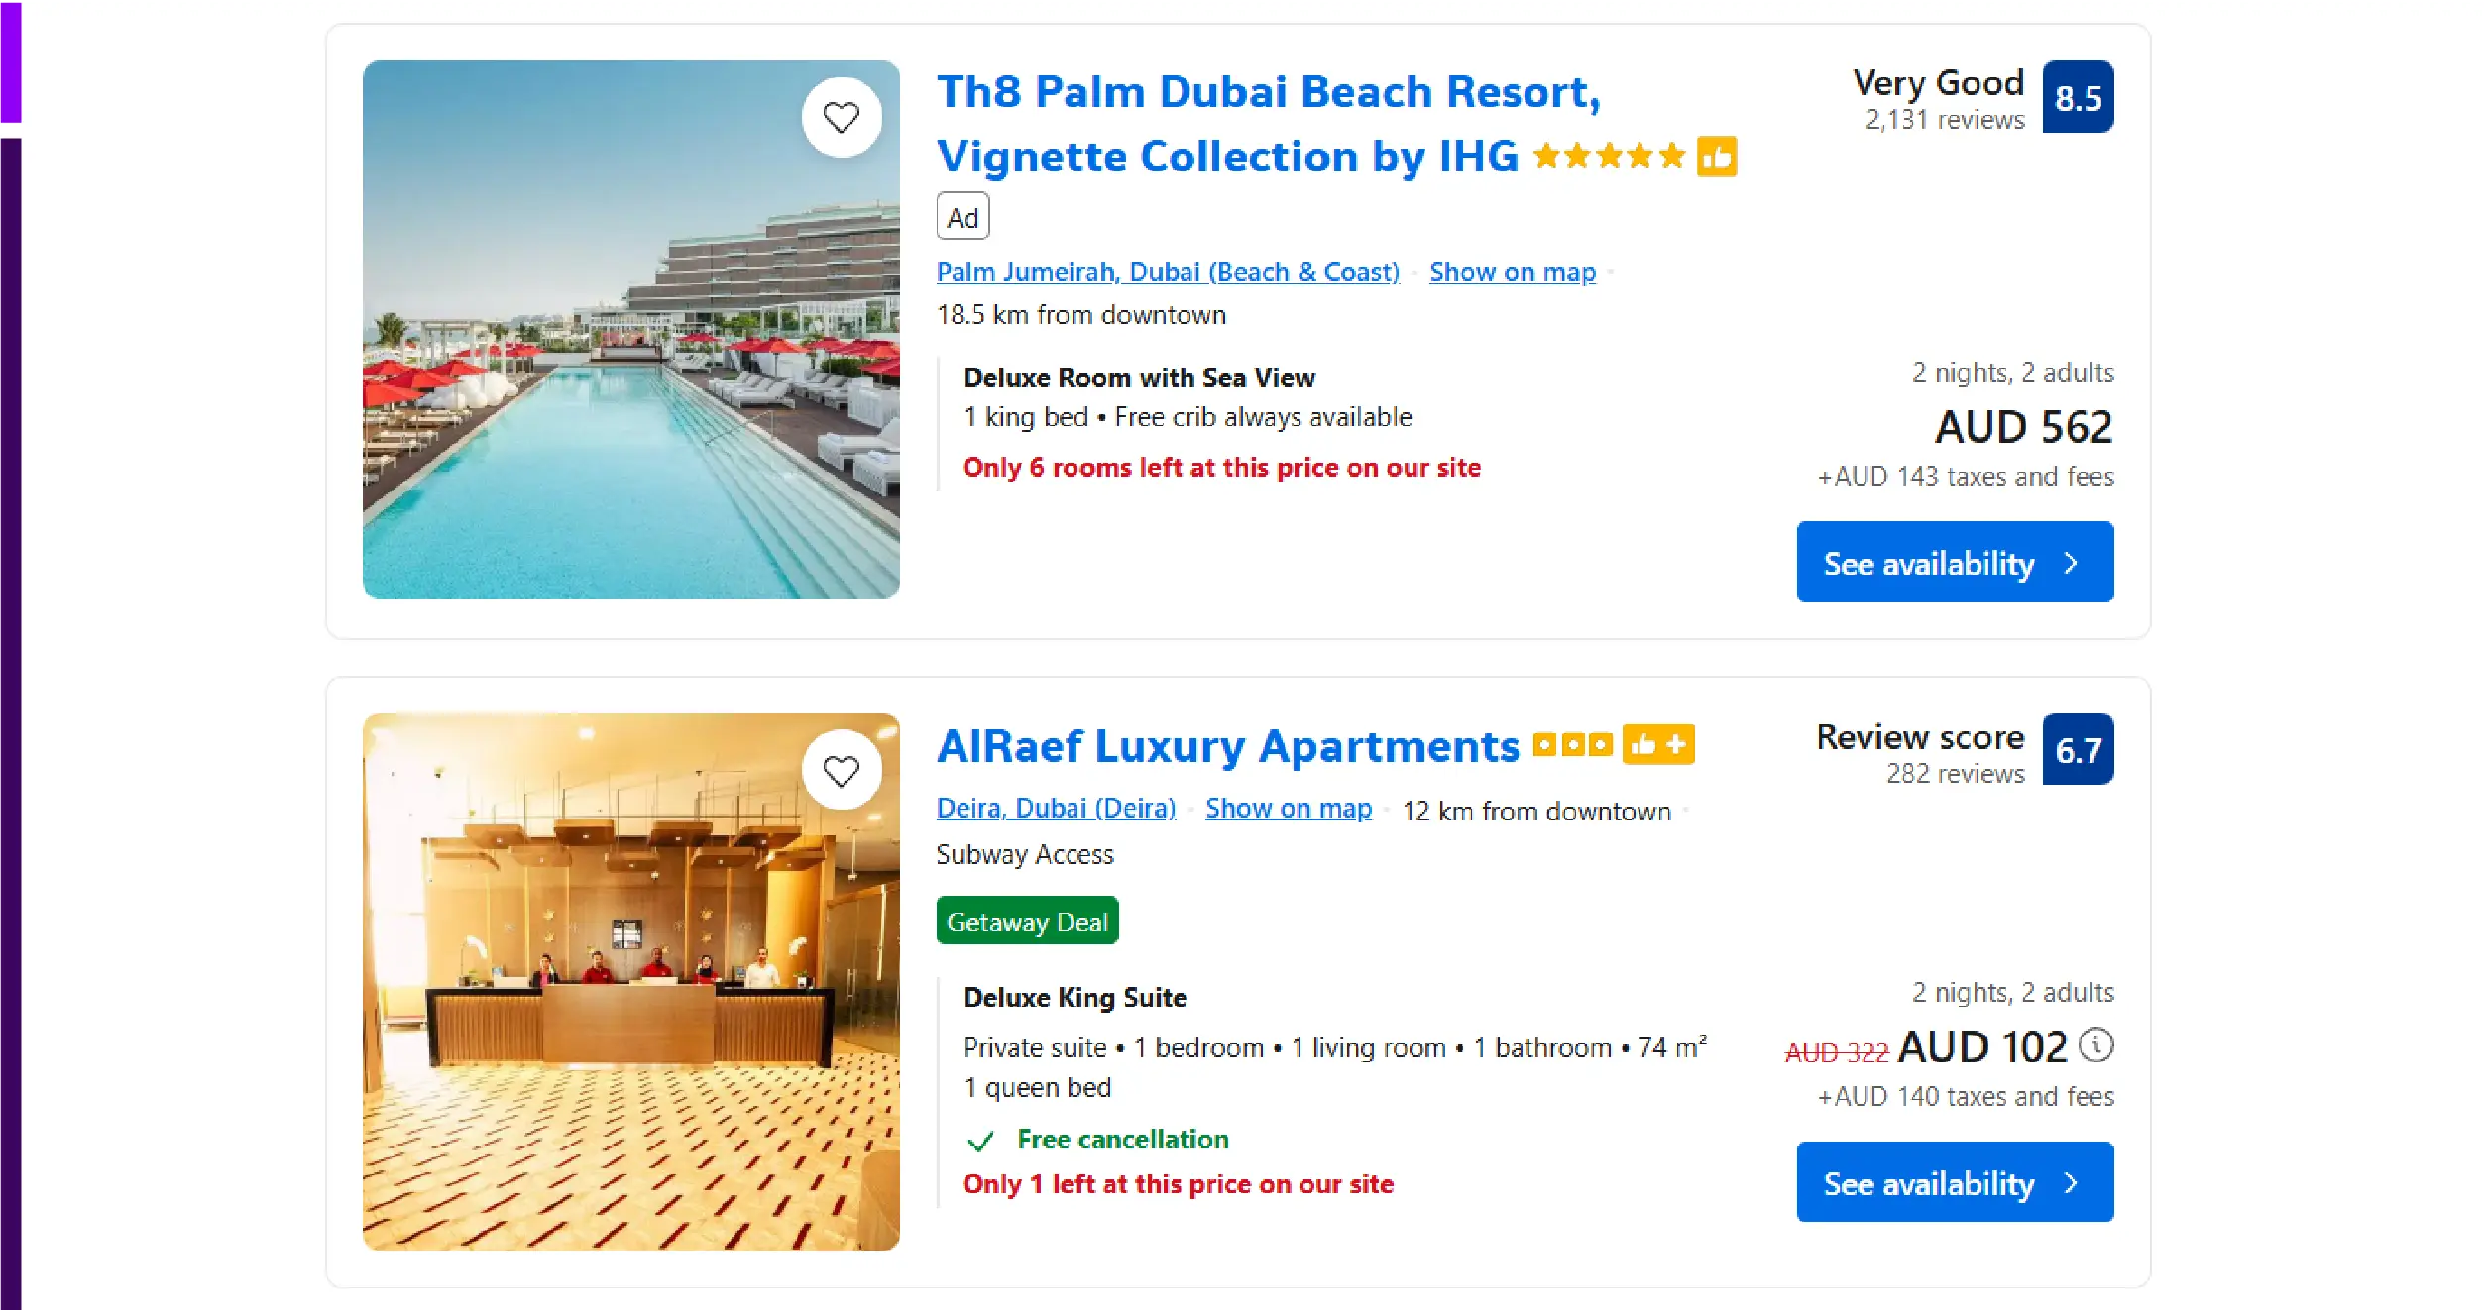Click the five-star rating icons for Th8 Palm
Viewport: 2485px width, 1310px height.
click(x=1610, y=156)
